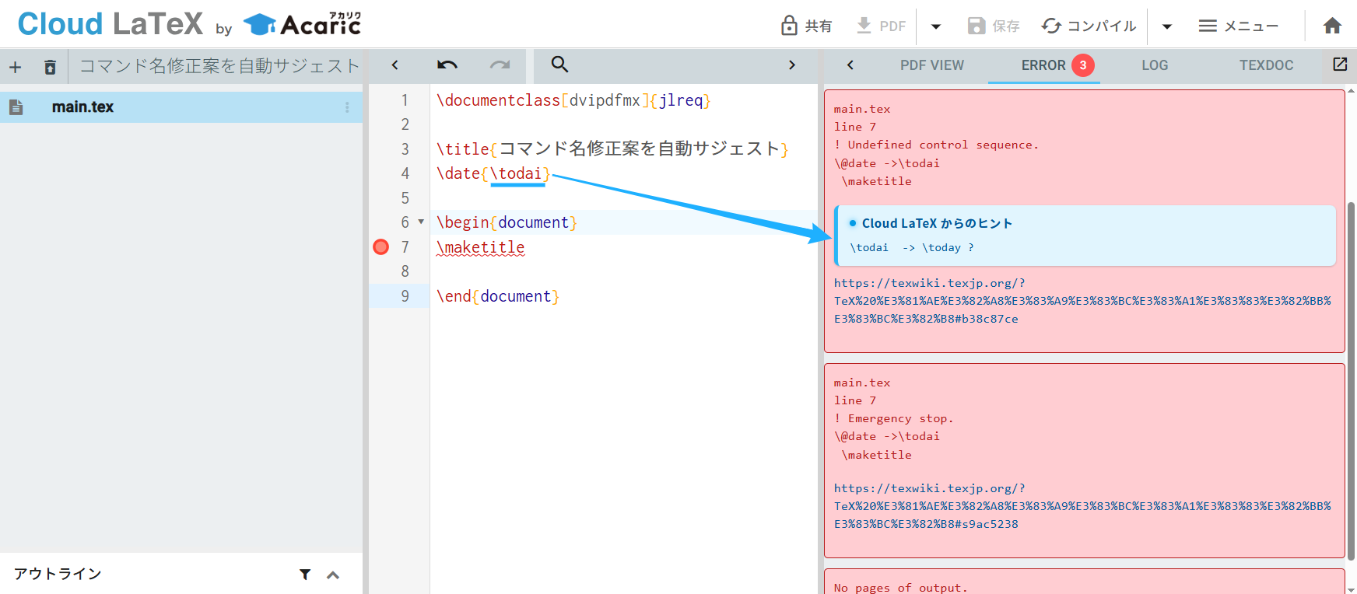The height and width of the screenshot is (594, 1357).
Task: Open the hamburger menu
Action: click(1238, 26)
